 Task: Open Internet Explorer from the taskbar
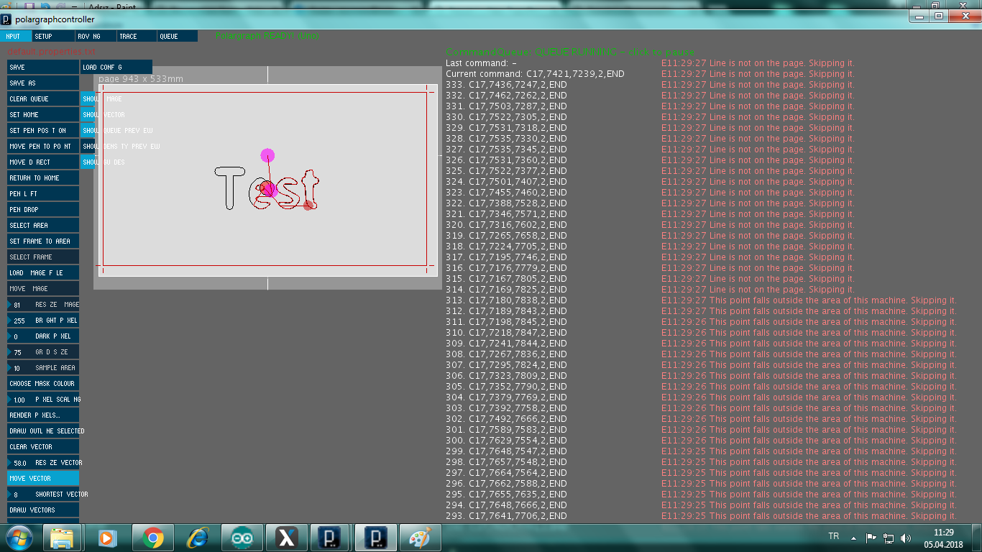pos(197,538)
